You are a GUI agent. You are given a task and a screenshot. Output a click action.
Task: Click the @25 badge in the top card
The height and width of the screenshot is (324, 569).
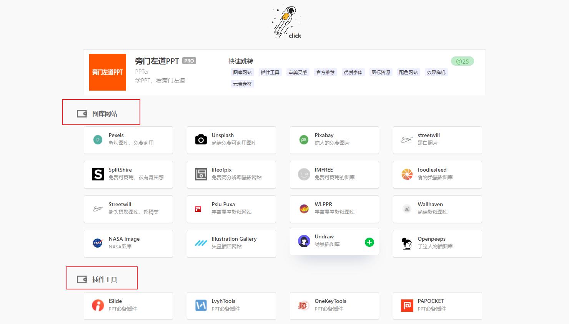pyautogui.click(x=462, y=61)
